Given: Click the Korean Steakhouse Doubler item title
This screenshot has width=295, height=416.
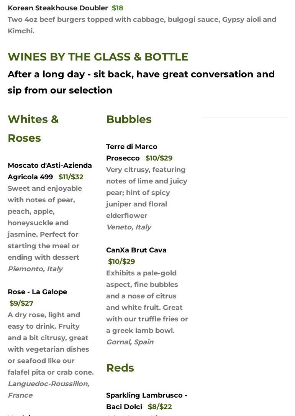Looking at the screenshot, I should (58, 8).
